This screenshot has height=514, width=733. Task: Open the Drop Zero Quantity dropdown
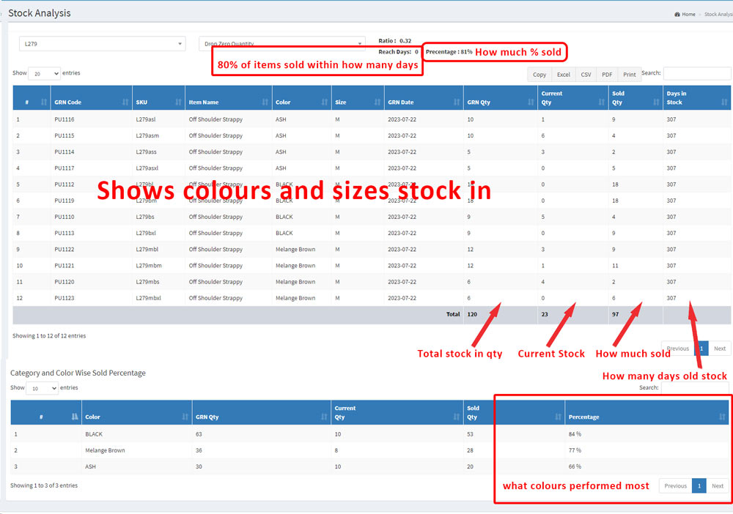coord(282,44)
